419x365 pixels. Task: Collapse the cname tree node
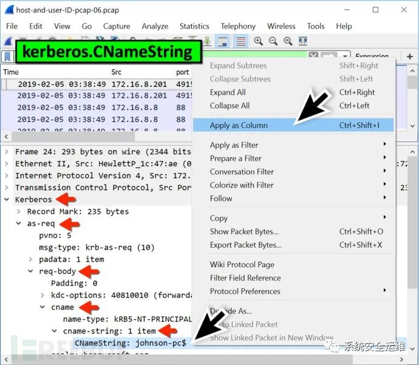(x=43, y=307)
